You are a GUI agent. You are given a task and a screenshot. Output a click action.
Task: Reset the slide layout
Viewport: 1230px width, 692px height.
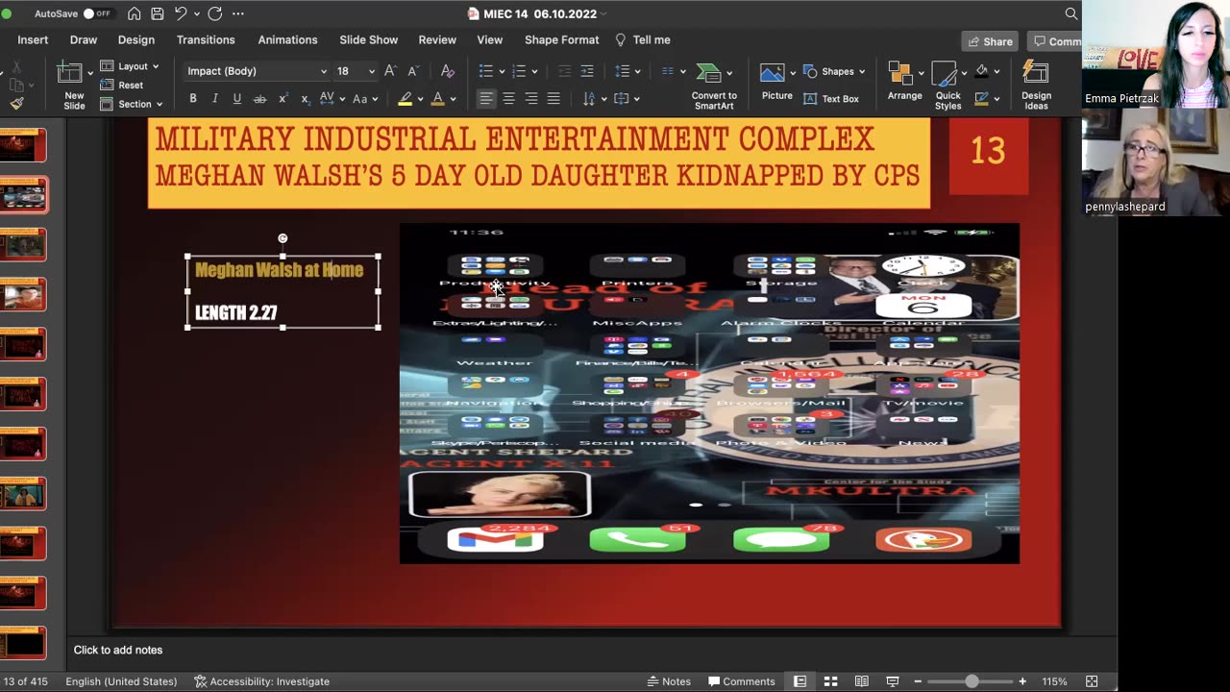(x=122, y=85)
